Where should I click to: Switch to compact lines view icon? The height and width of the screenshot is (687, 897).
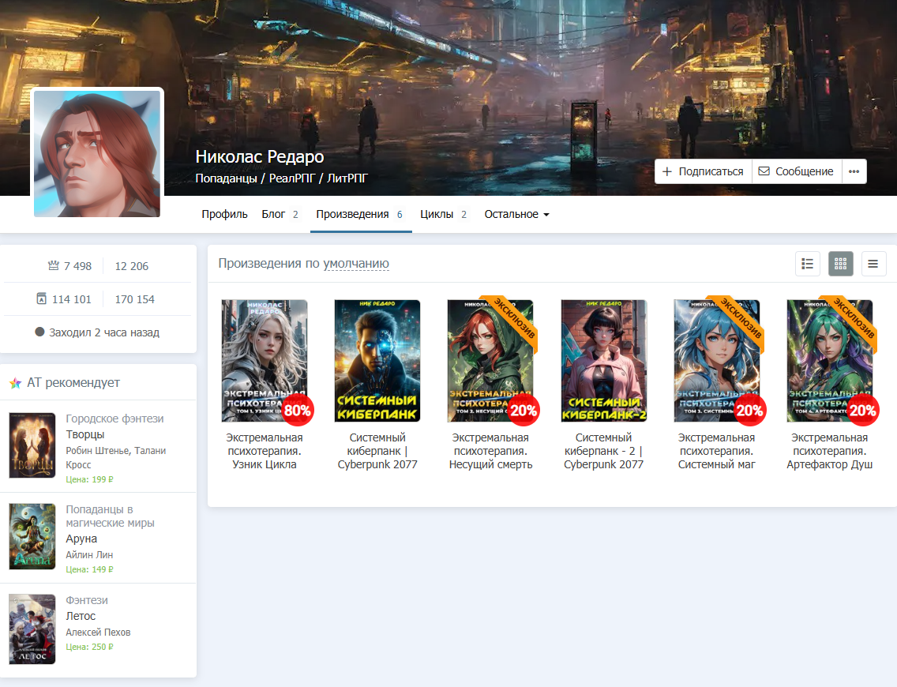(x=873, y=264)
